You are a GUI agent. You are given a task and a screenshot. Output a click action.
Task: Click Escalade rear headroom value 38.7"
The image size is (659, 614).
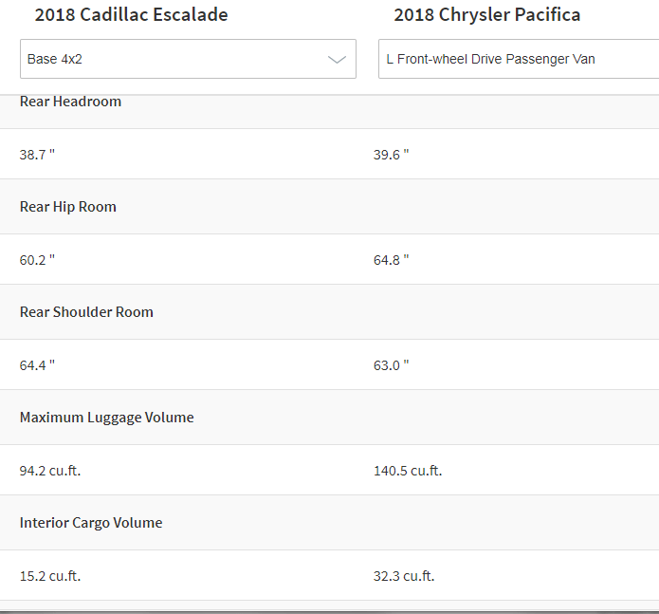click(x=38, y=155)
